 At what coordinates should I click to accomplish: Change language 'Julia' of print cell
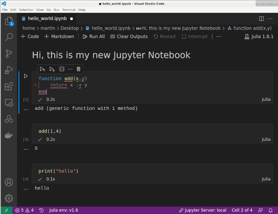(x=266, y=179)
